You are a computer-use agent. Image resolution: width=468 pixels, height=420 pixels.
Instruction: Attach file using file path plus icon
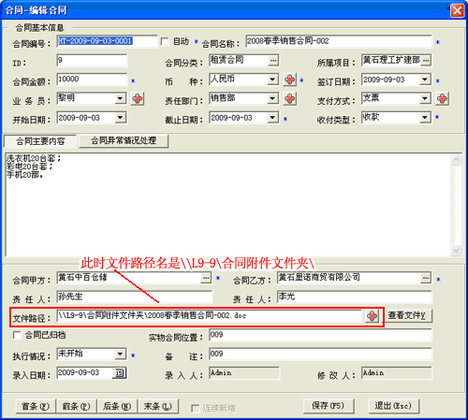372,316
